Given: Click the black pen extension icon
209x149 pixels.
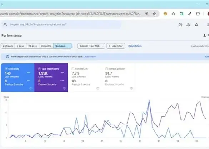Looking at the screenshot, I should (190, 14).
